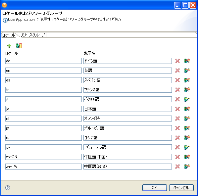
Task: Open localization icon for ja row
Action: (187, 109)
